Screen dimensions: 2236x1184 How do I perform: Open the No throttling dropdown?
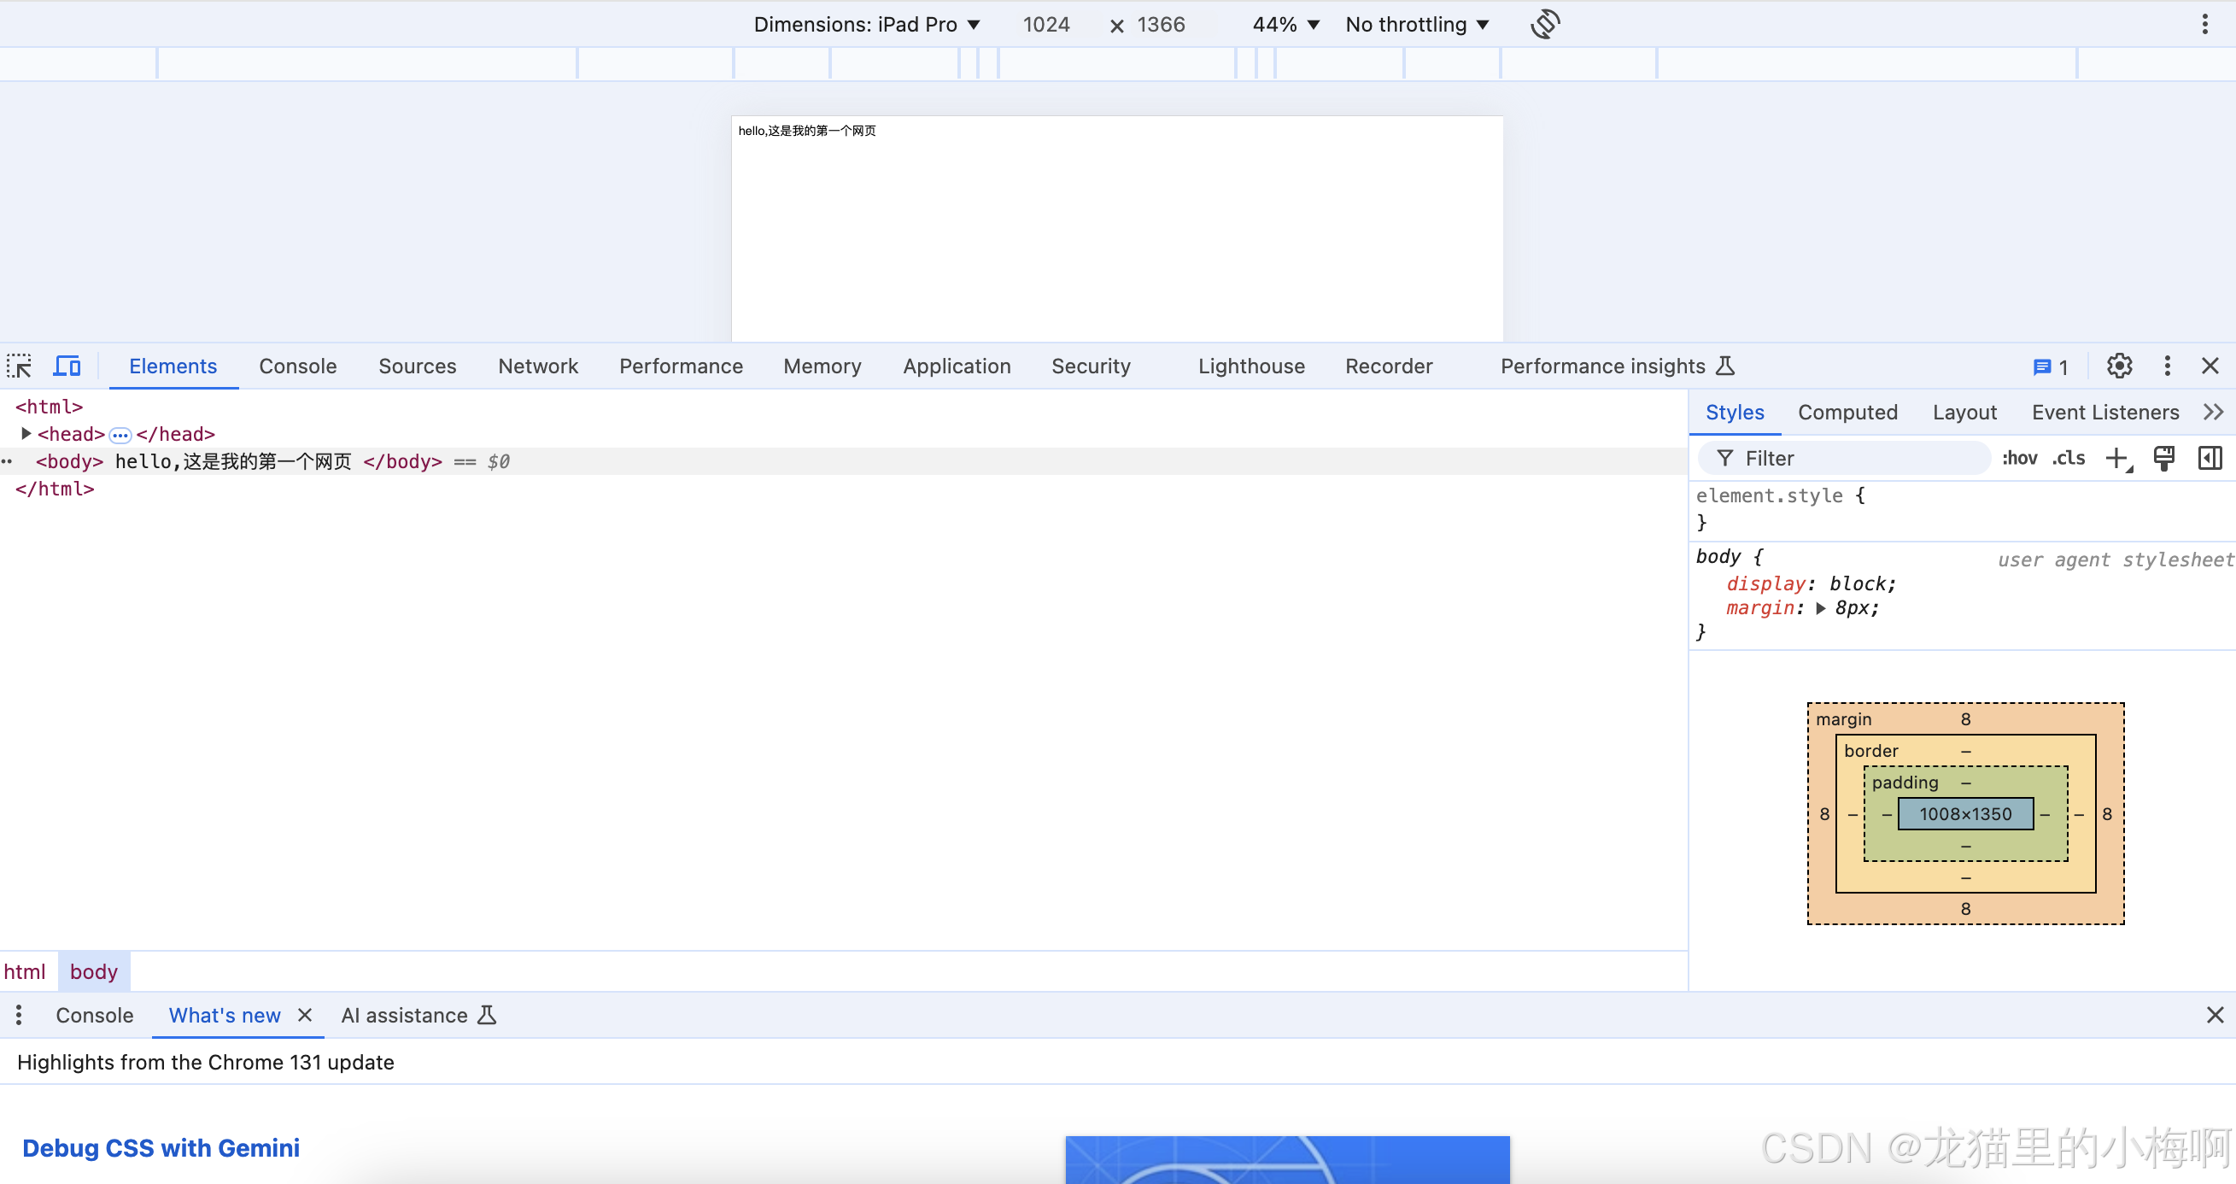pos(1417,24)
